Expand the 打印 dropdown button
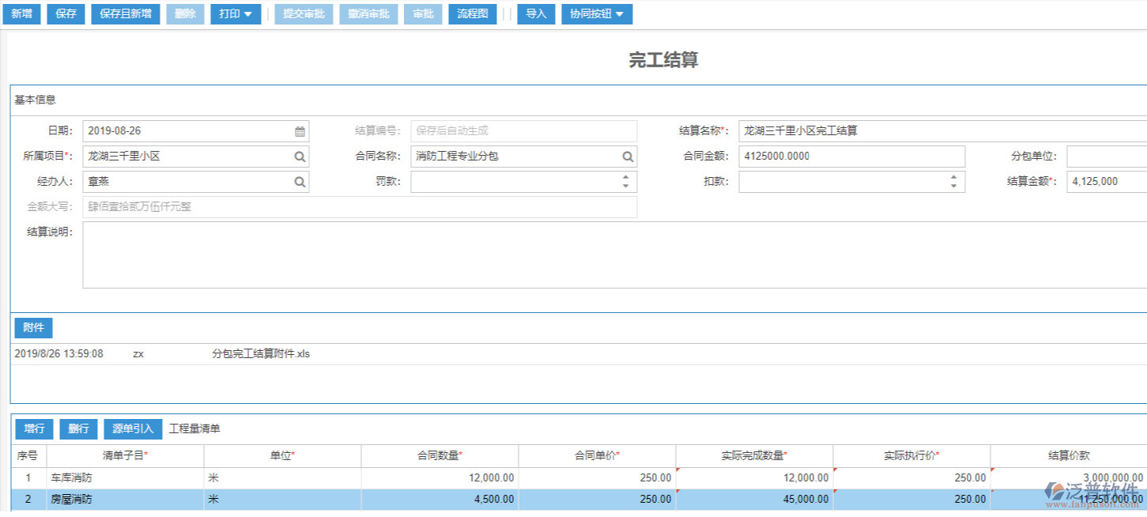This screenshot has height=517, width=1147. click(x=236, y=14)
